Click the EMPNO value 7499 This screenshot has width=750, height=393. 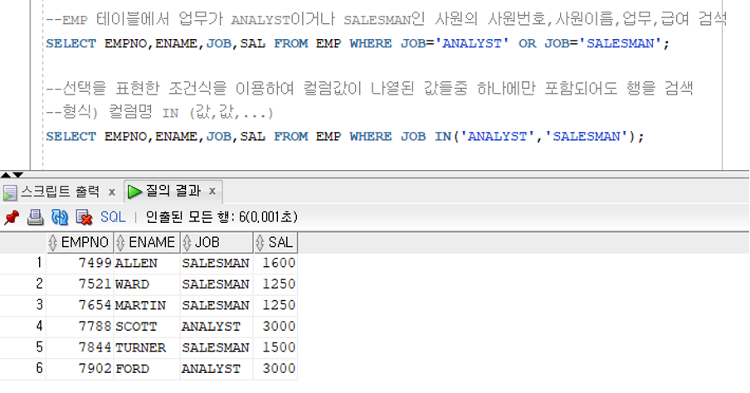80,264
